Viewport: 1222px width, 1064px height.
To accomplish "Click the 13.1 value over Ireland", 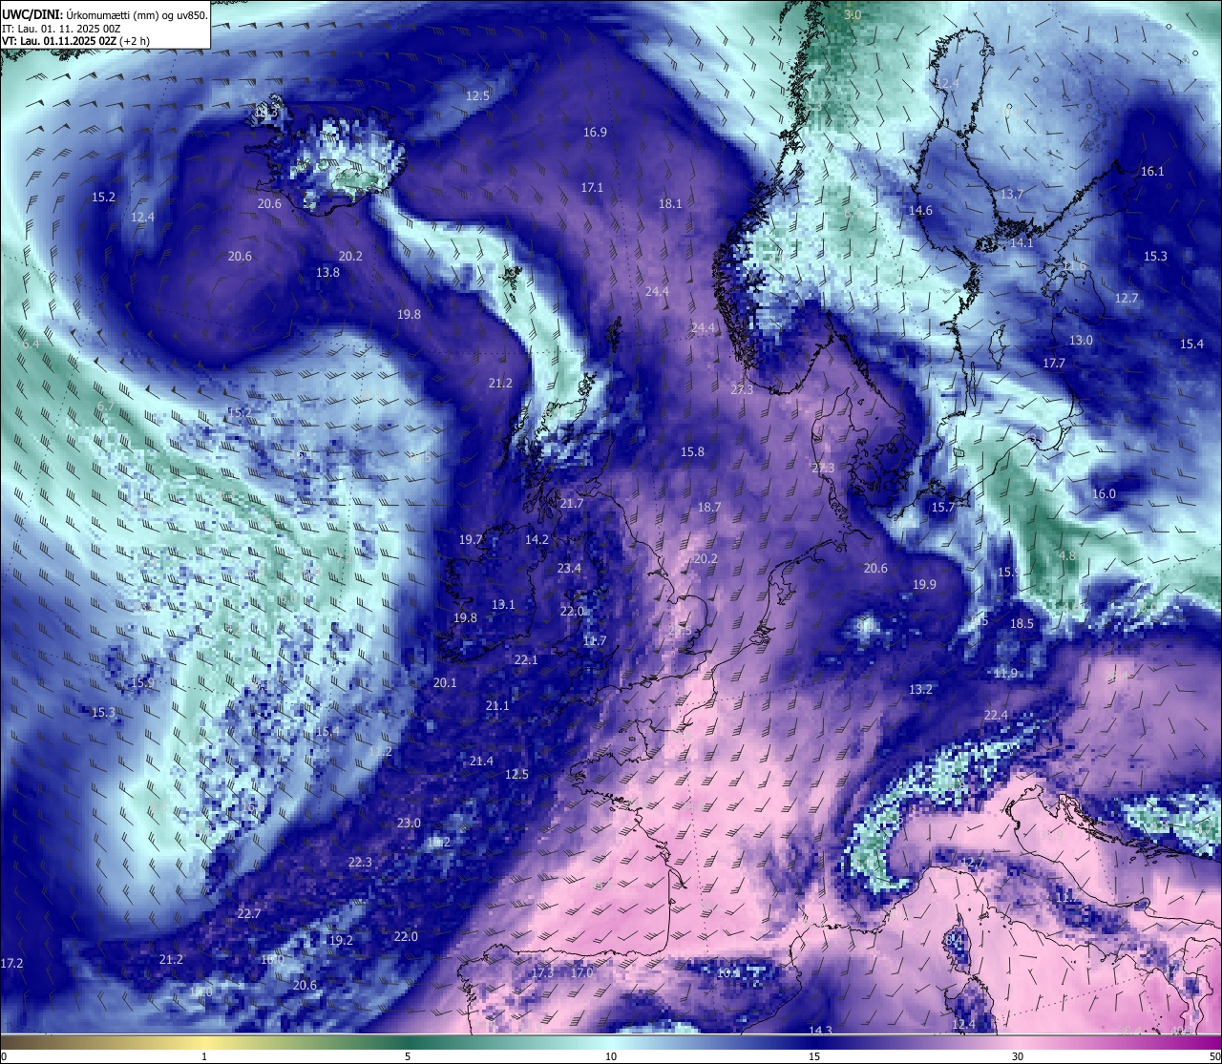I will 502,604.
